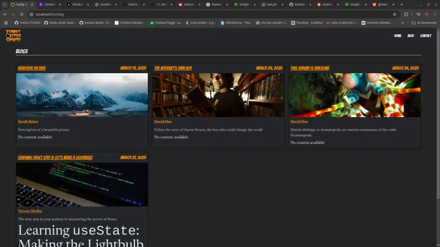The image size is (440, 247).
Task: Open the Kanban Board bookmark
Action: pos(95,23)
